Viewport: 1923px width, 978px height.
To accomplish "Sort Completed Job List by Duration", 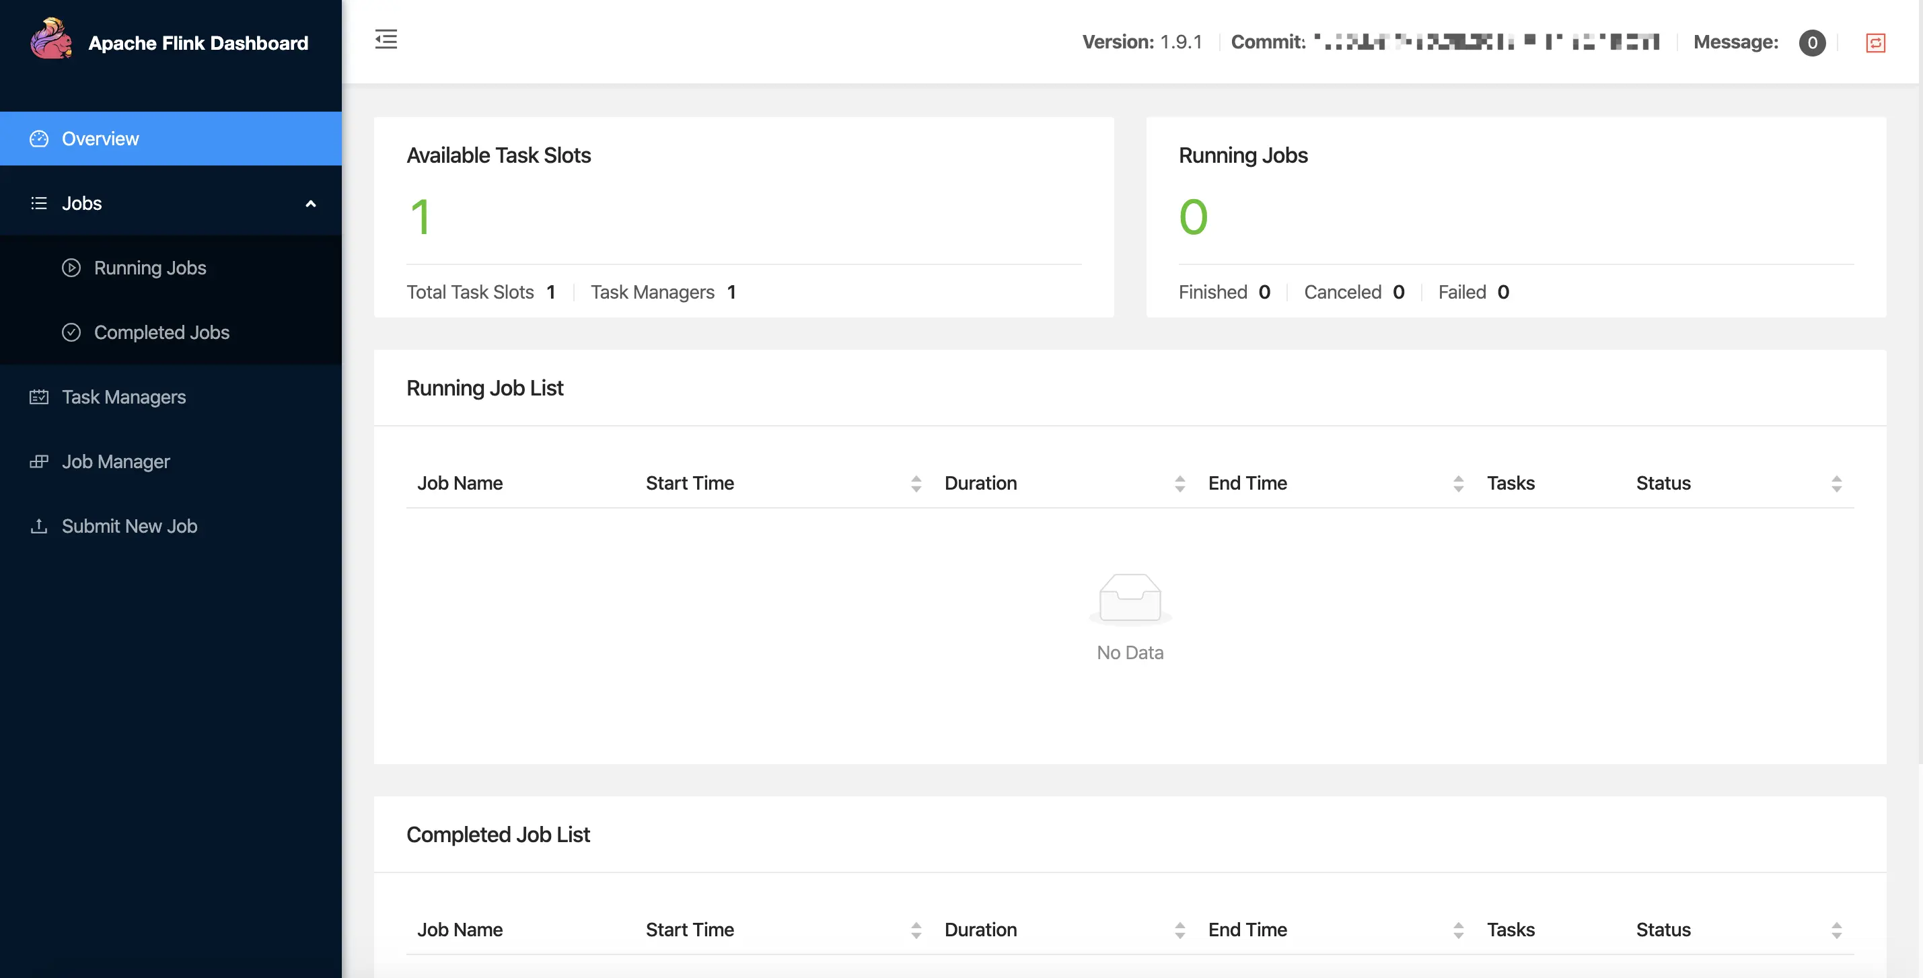I will pyautogui.click(x=1180, y=930).
